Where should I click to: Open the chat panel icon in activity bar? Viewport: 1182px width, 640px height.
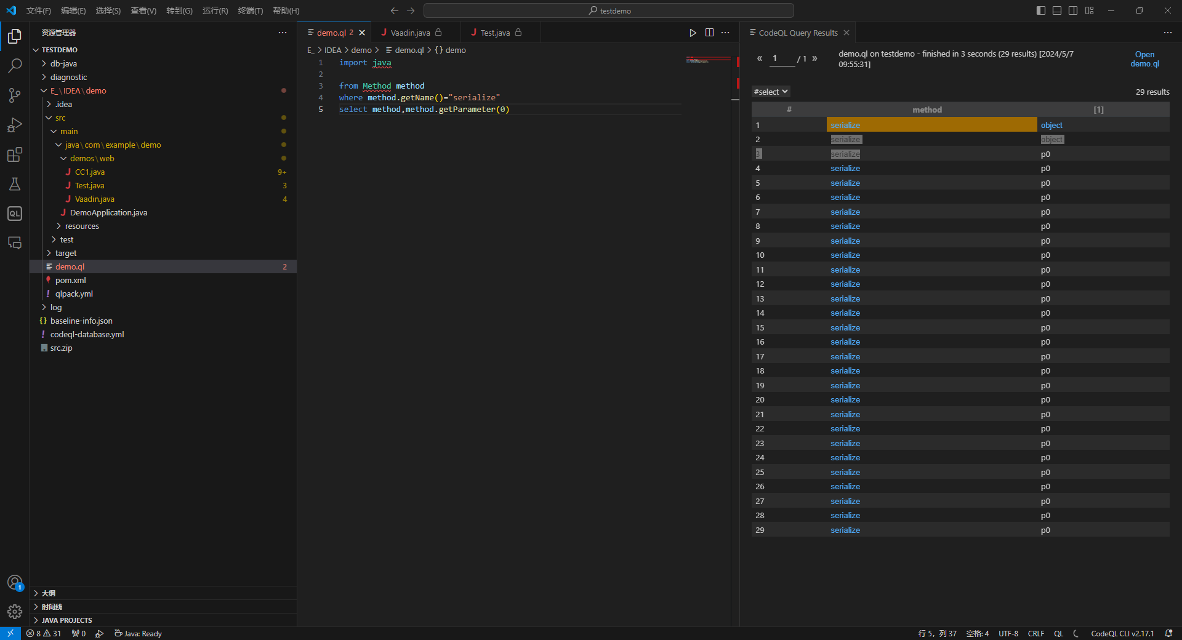click(15, 243)
